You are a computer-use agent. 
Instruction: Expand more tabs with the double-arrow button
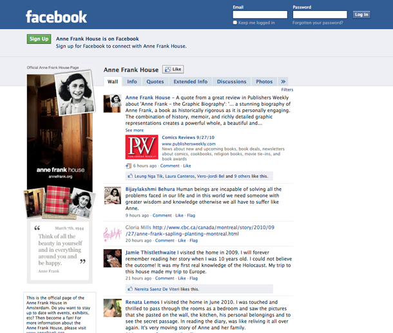283,82
